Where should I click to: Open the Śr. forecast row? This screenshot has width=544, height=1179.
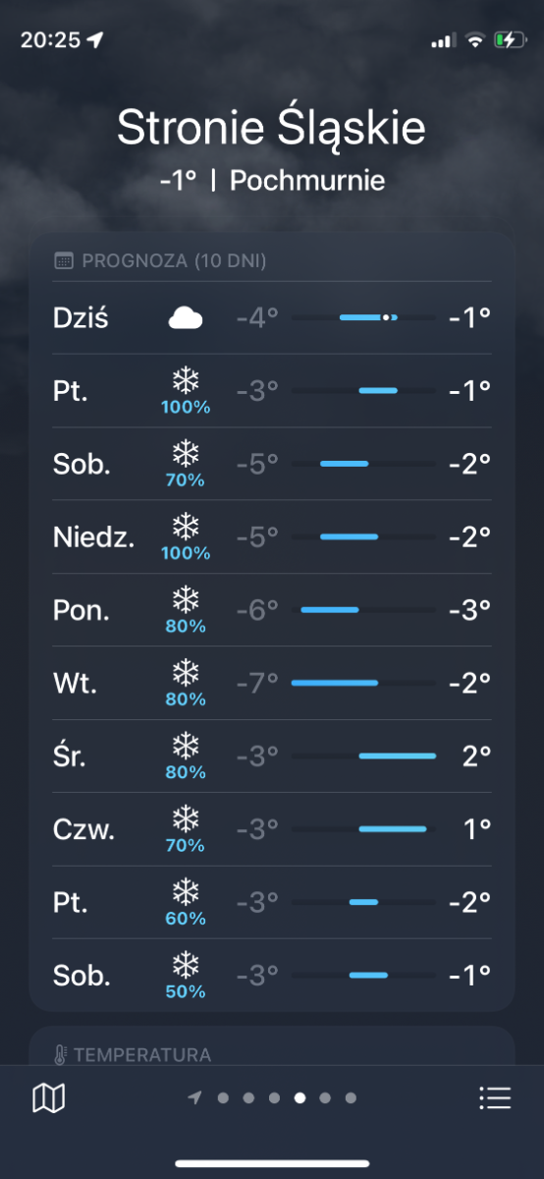point(272,757)
